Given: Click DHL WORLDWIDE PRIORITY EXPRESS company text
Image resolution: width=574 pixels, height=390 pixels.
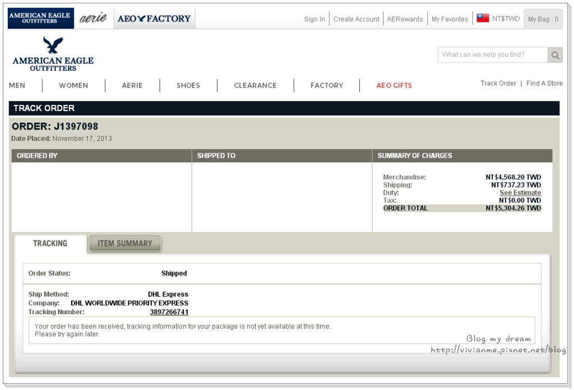Looking at the screenshot, I should tap(129, 303).
